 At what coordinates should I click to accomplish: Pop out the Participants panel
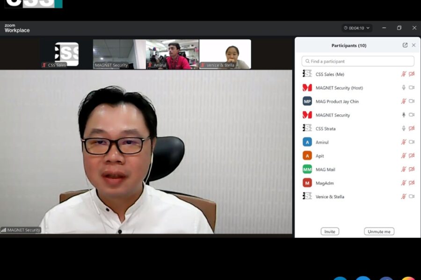coord(405,45)
